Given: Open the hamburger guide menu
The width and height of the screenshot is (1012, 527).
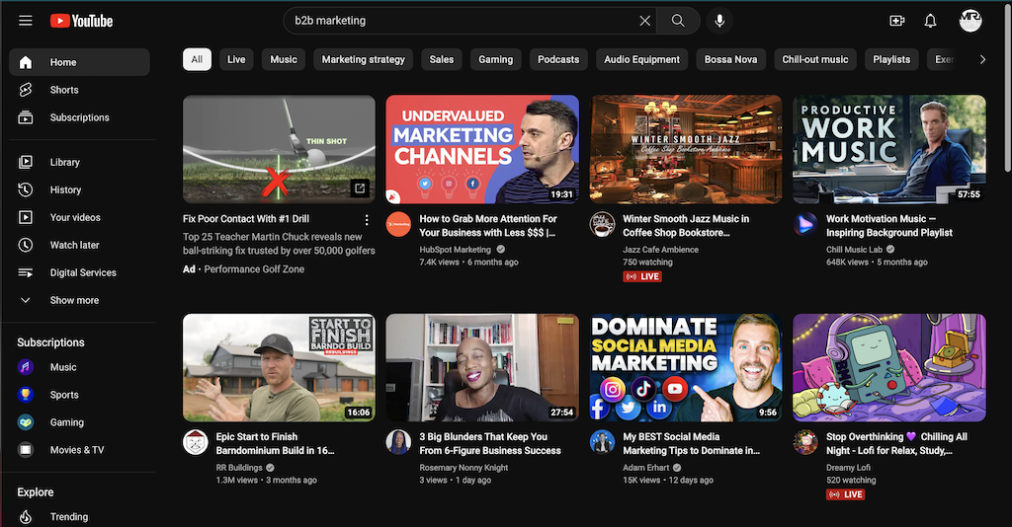Looking at the screenshot, I should (25, 21).
